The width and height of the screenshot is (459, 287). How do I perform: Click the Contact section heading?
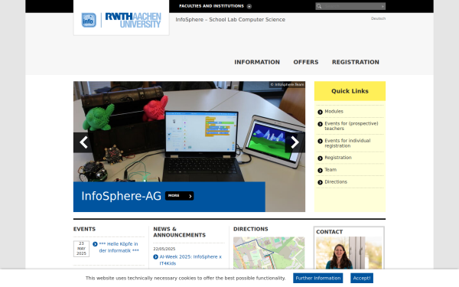pyautogui.click(x=329, y=232)
